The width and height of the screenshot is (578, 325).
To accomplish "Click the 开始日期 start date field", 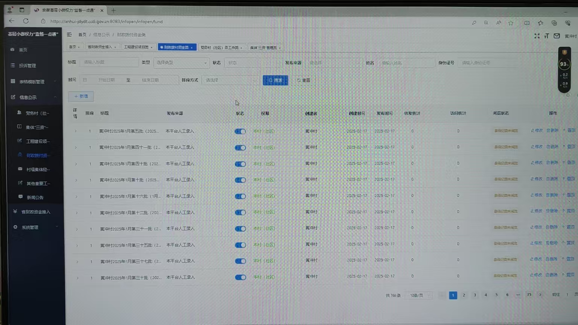I will [x=106, y=80].
